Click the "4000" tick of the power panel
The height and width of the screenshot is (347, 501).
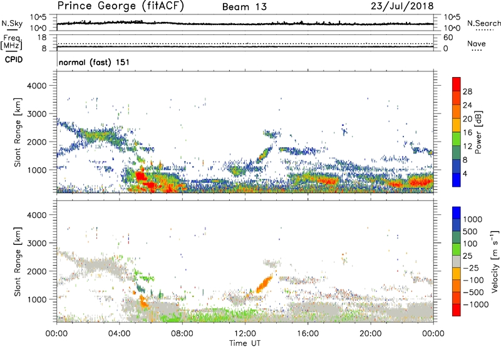[x=37, y=86]
